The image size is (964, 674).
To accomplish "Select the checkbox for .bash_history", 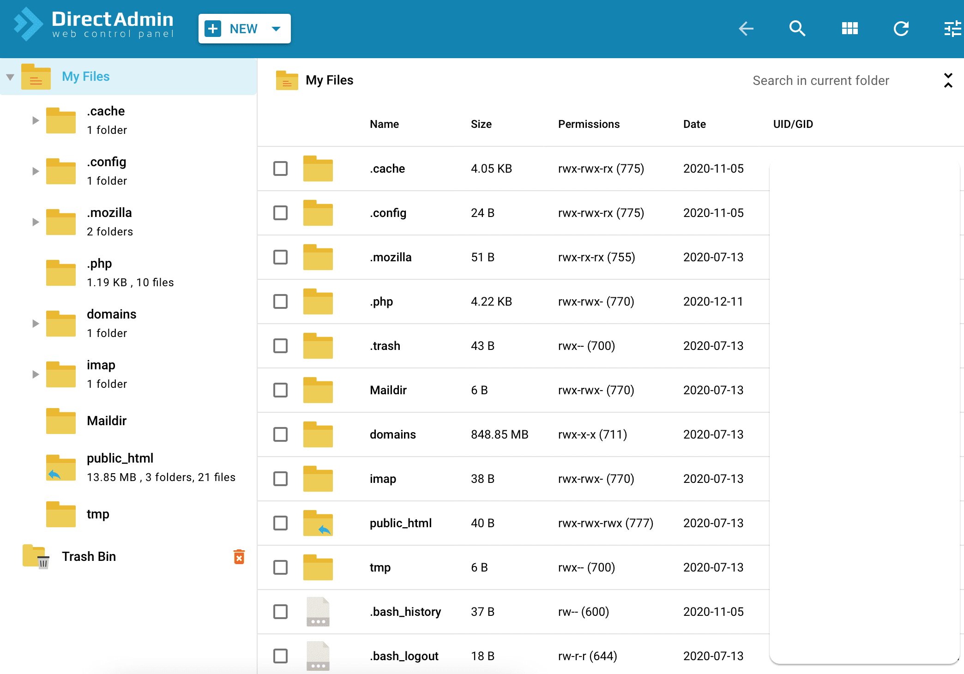I will pos(280,611).
